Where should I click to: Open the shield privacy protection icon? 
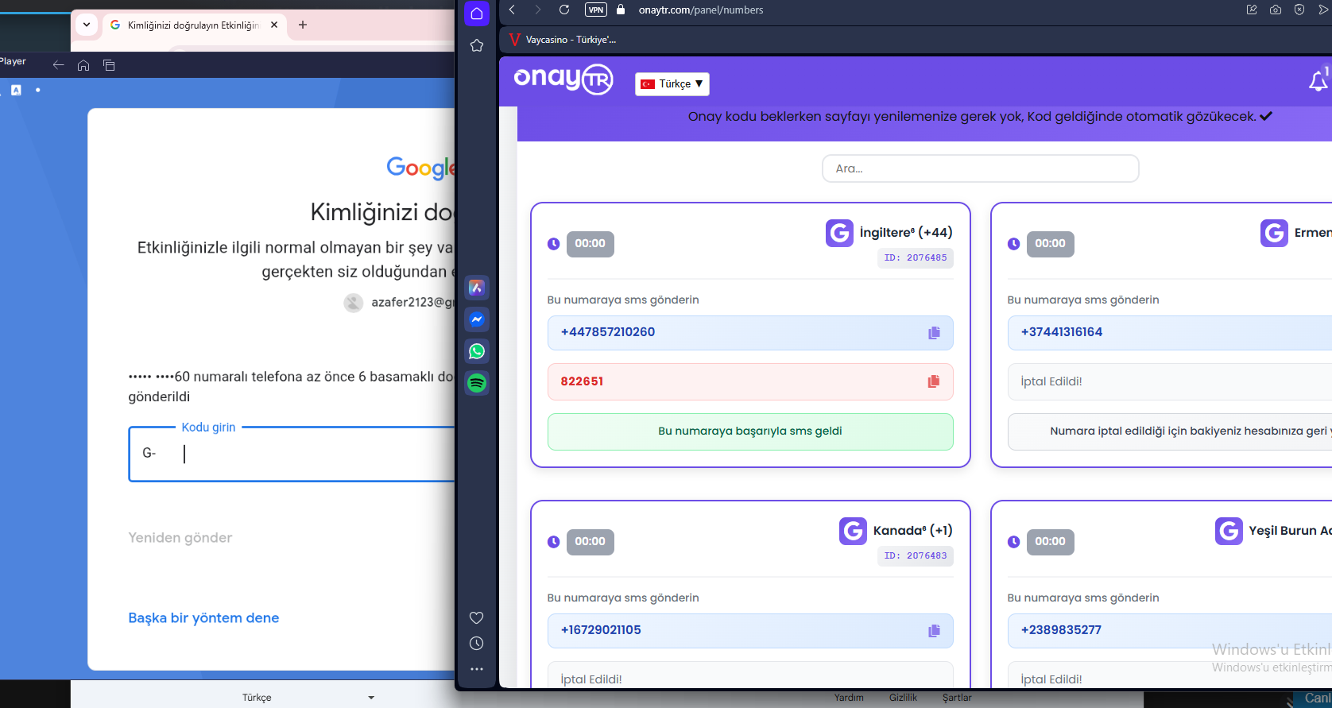[x=1299, y=10]
